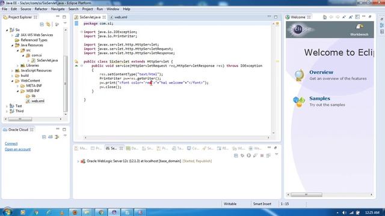Image resolution: width=385 pixels, height=216 pixels.
Task: Expand Libraries node in Project Explorer
Action: pos(17,65)
